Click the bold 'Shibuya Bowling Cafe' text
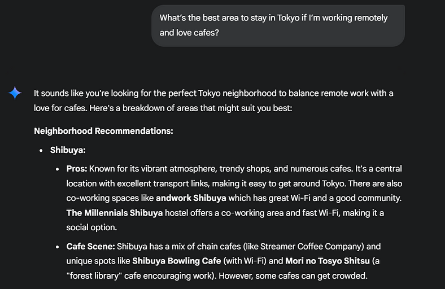 pos(177,261)
